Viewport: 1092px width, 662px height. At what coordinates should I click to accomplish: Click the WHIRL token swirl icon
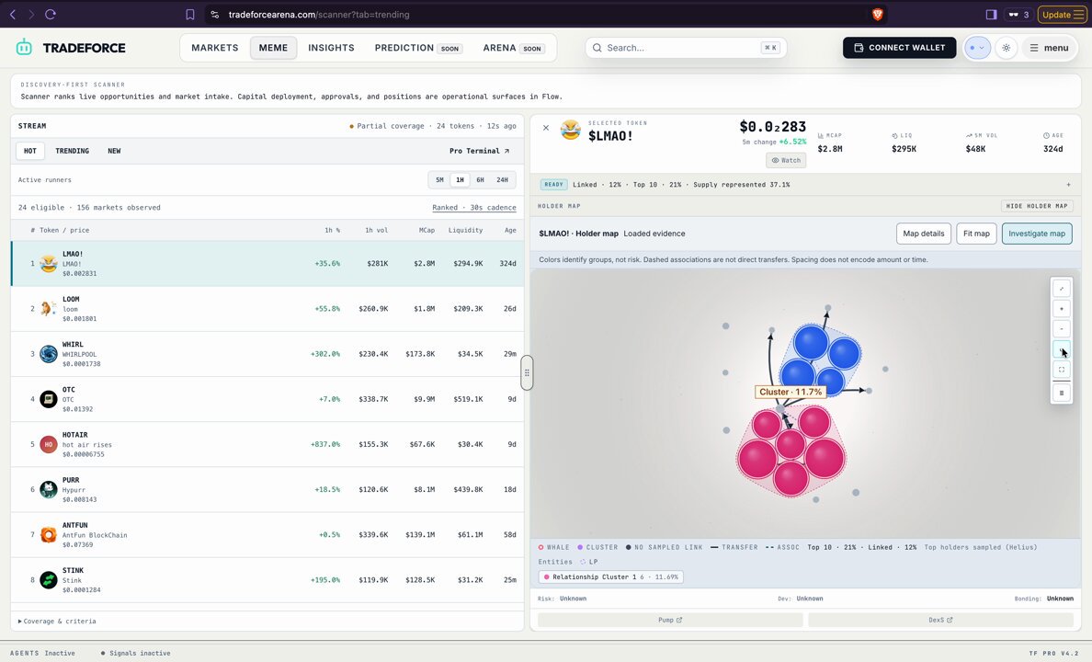(x=48, y=354)
